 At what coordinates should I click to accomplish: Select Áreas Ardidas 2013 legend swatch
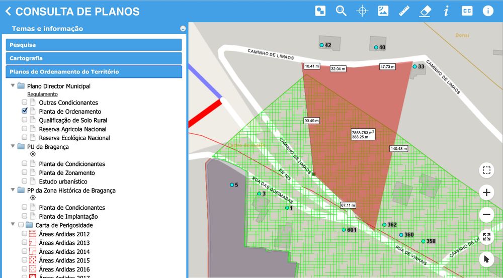click(x=33, y=243)
